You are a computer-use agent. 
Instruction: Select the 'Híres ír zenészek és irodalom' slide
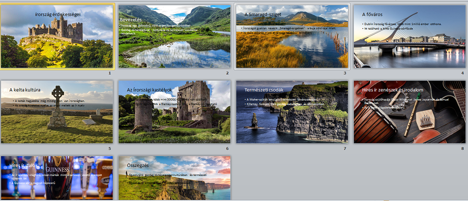click(x=409, y=112)
